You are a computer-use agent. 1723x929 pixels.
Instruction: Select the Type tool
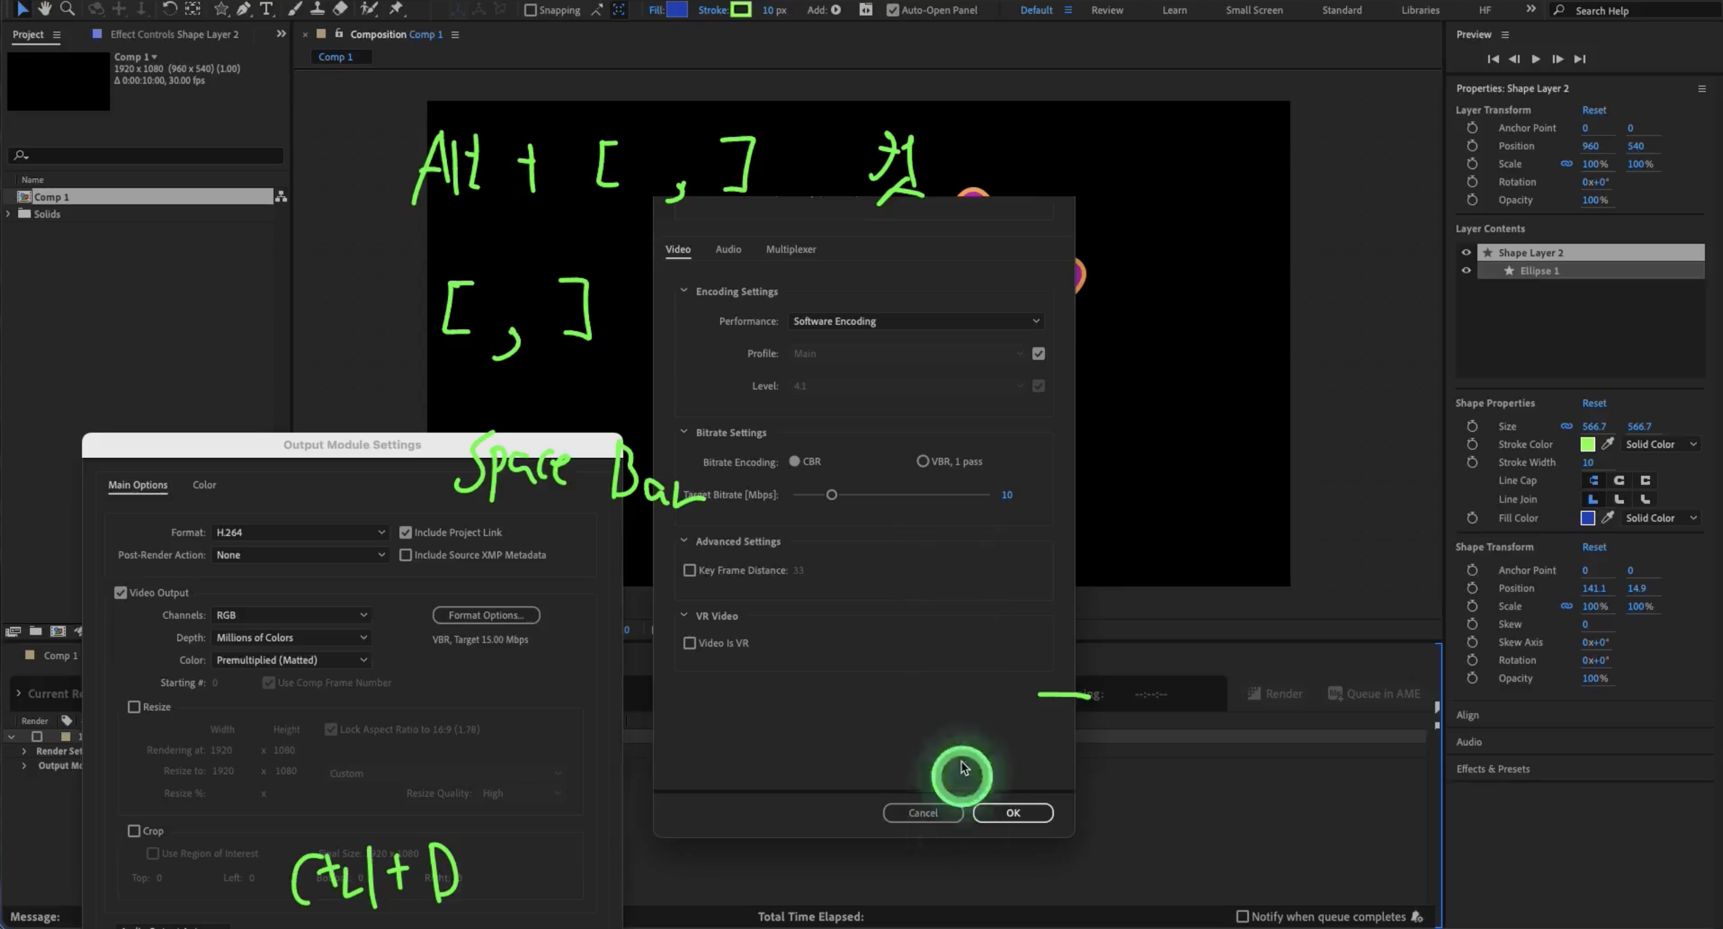click(x=266, y=9)
